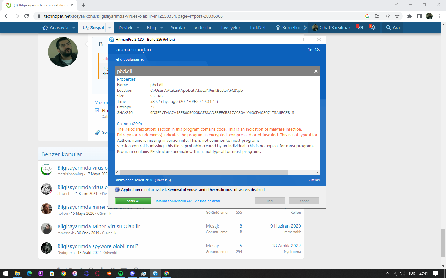
Task: Go back to the previous page in Chrome
Action: [x=7, y=16]
